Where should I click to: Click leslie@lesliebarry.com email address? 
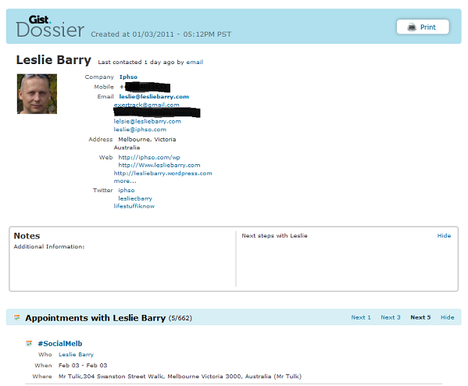pyautogui.click(x=154, y=97)
